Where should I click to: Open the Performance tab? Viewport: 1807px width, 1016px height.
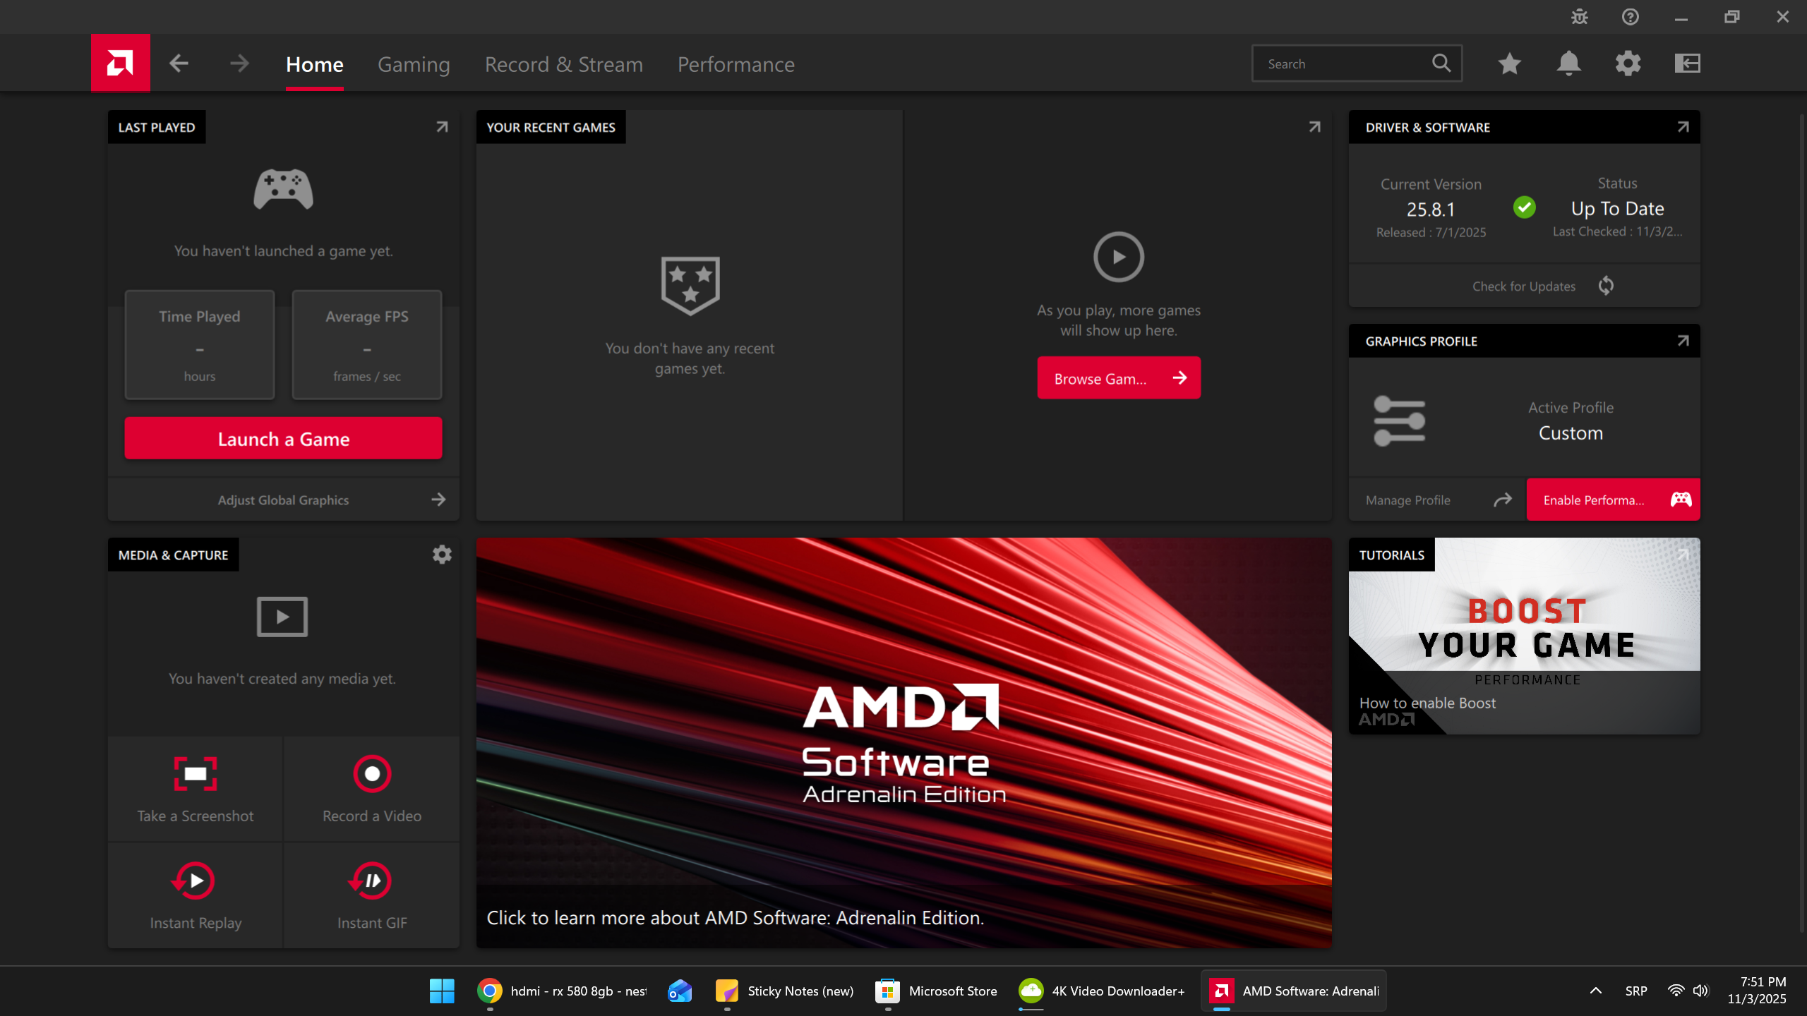(736, 64)
